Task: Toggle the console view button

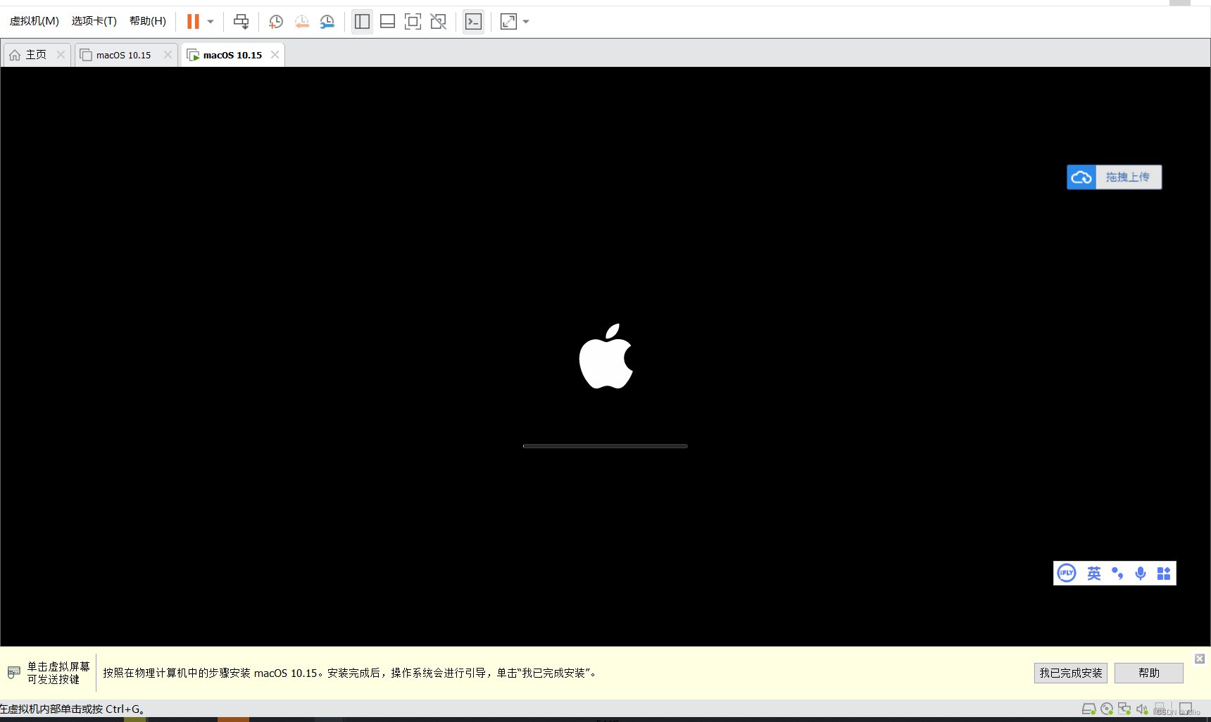Action: 473,22
